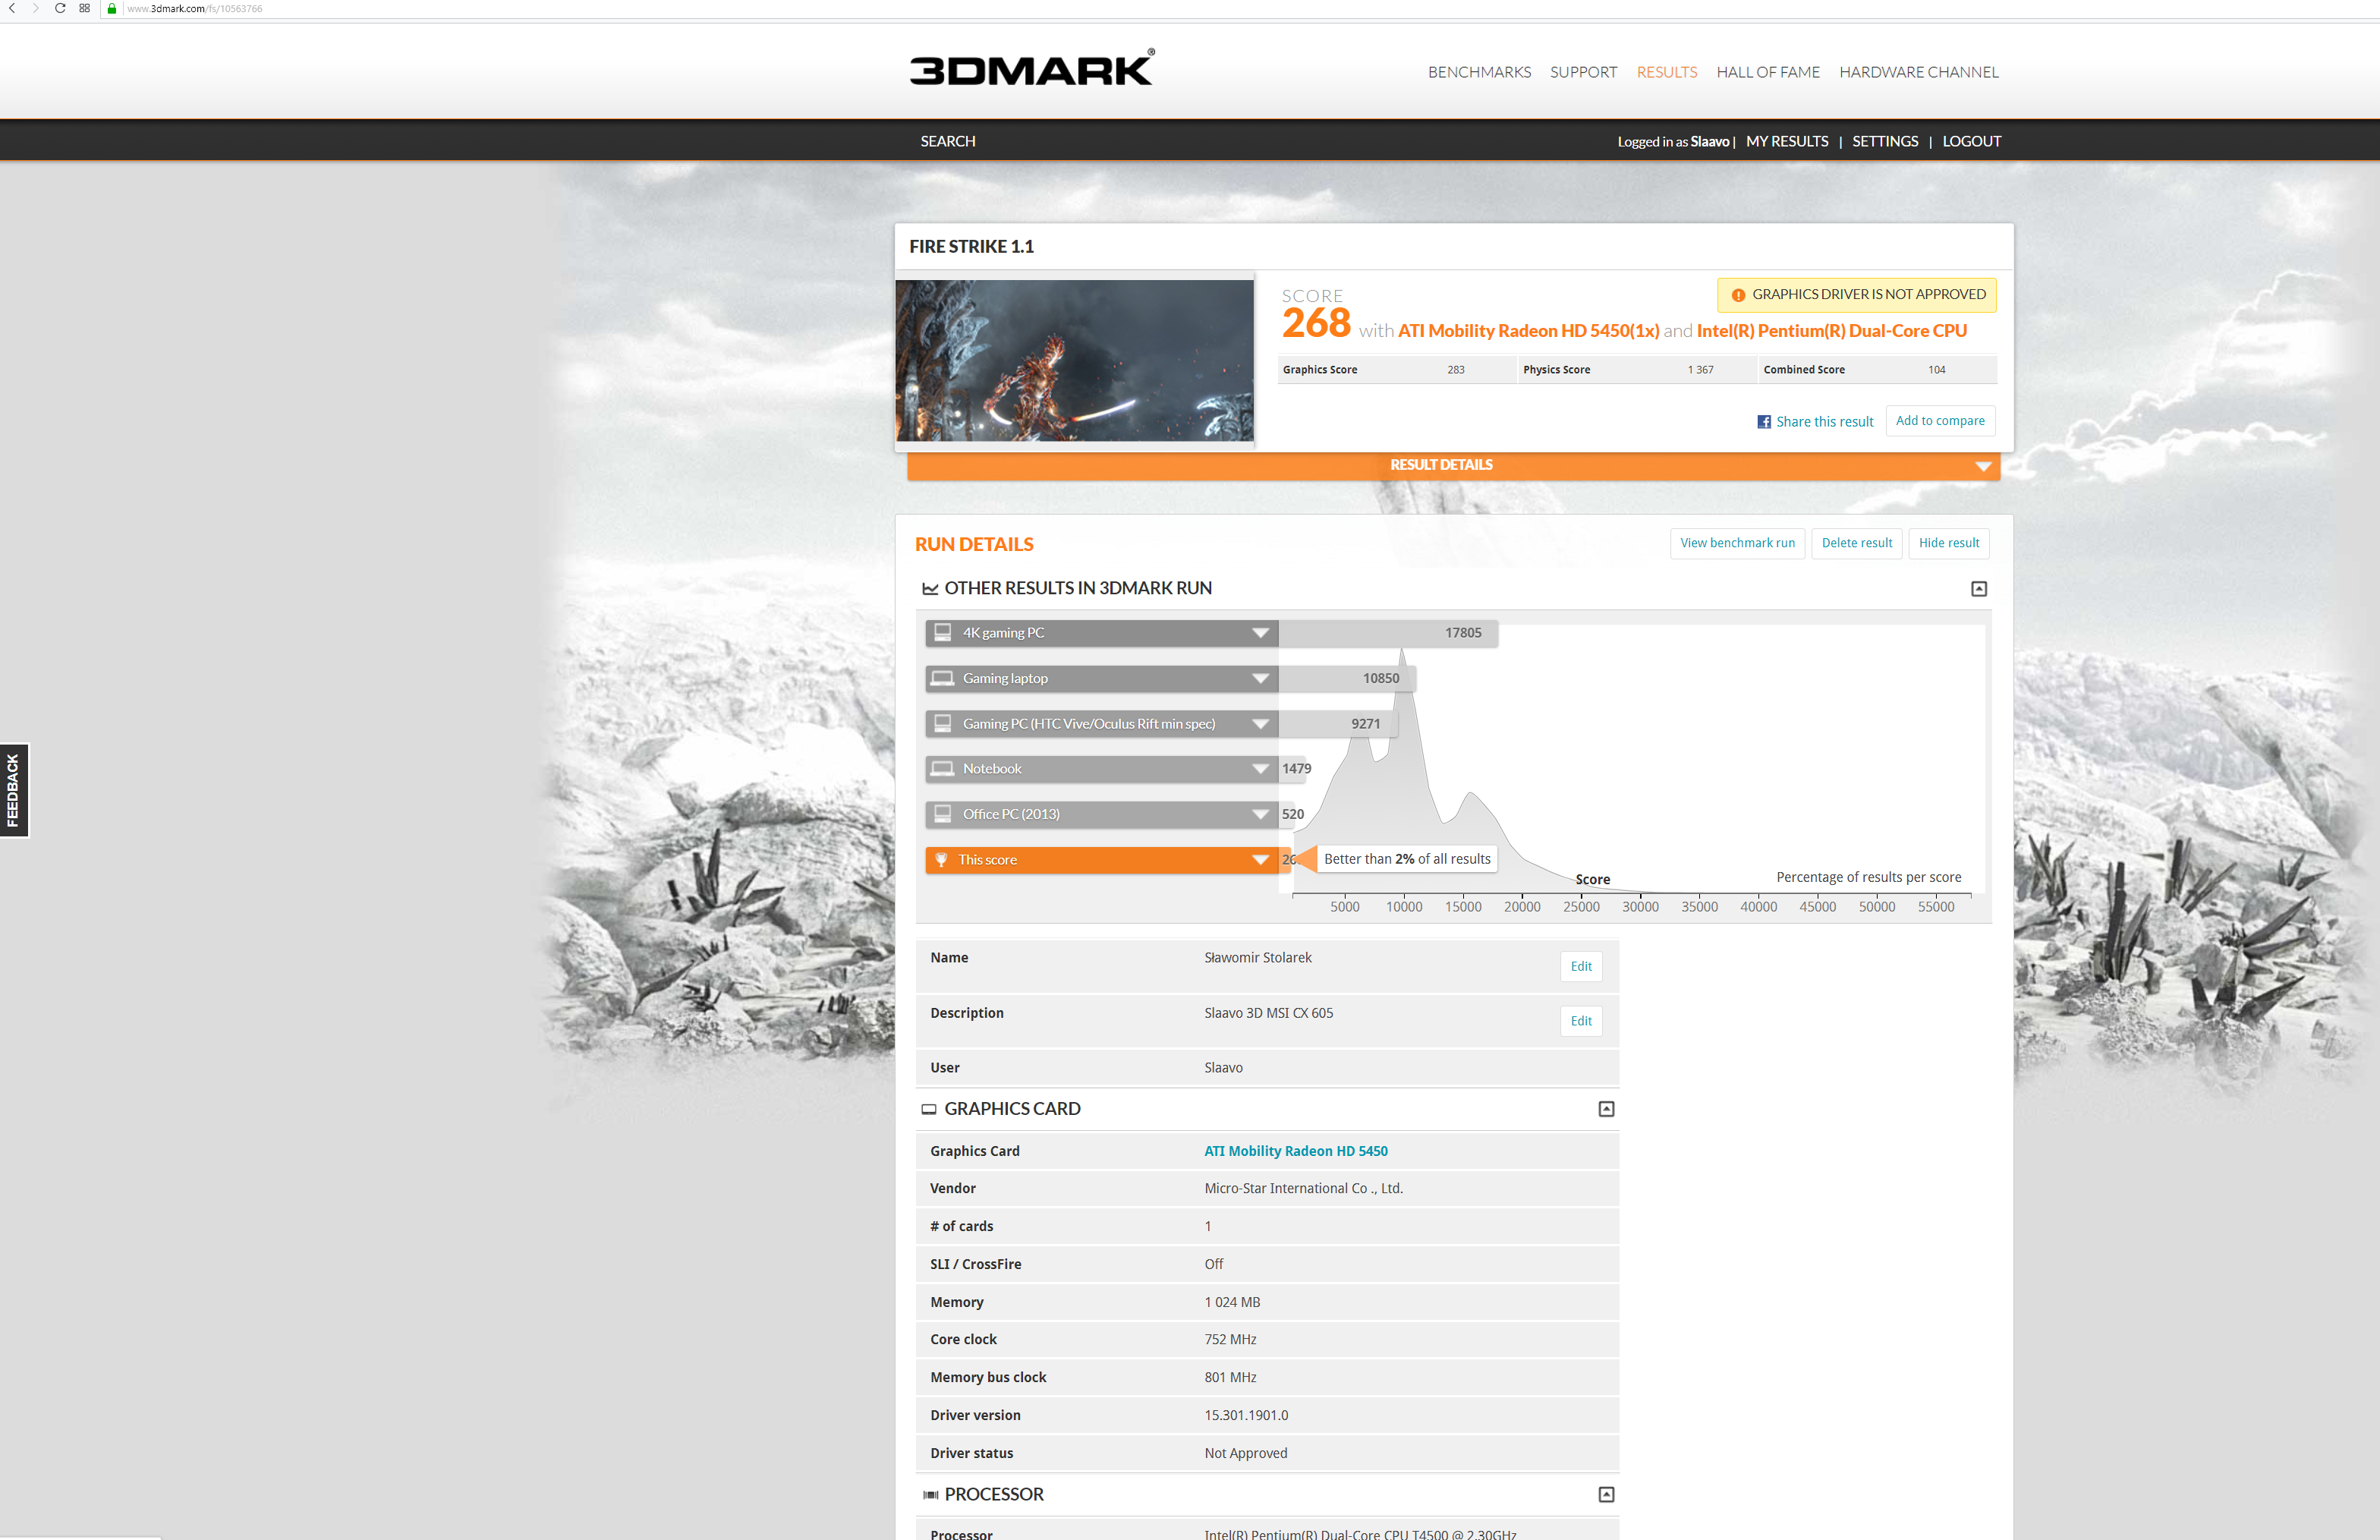Open ATI Mobility Radeon HD 5450 link in table
Image resolution: width=2380 pixels, height=1540 pixels.
(x=1295, y=1151)
